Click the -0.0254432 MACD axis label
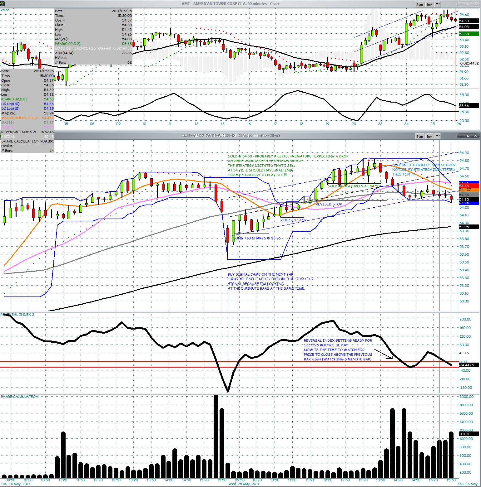Screen dimensions: 481x487 469,63
